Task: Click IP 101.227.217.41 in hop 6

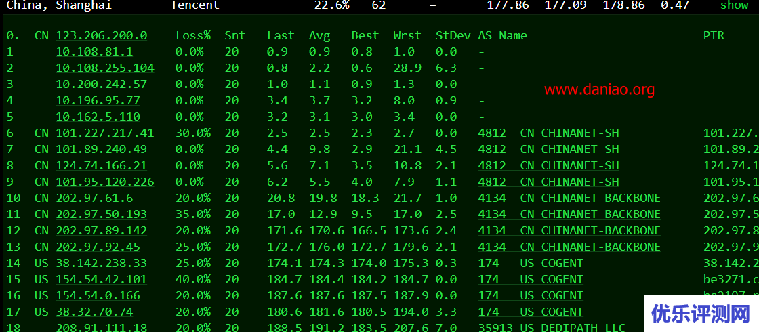Action: pos(104,133)
